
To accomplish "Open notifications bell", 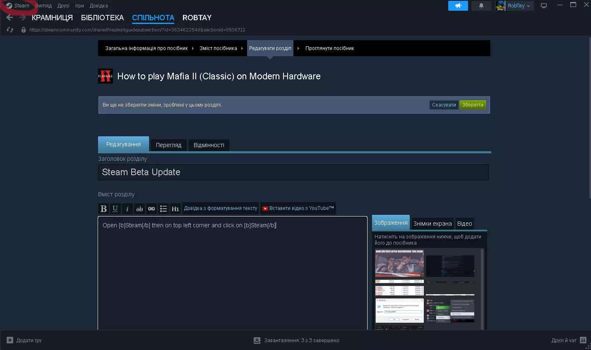I will tap(481, 6).
